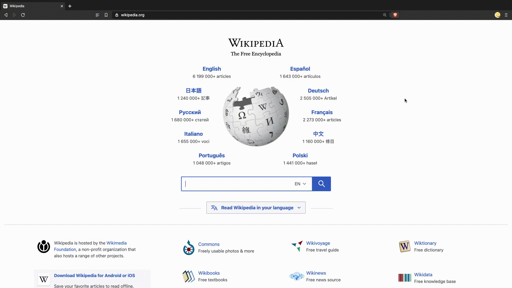This screenshot has width=512, height=288.
Task: Click the Wiktionary tile icon
Action: [405, 246]
